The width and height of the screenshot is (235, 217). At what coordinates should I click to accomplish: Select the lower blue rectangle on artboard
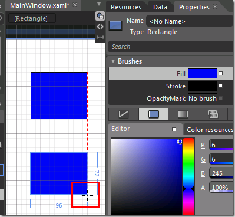59,173
